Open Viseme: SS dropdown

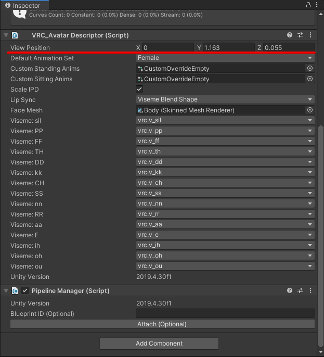click(225, 193)
